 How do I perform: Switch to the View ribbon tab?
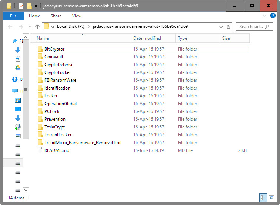(x=77, y=16)
